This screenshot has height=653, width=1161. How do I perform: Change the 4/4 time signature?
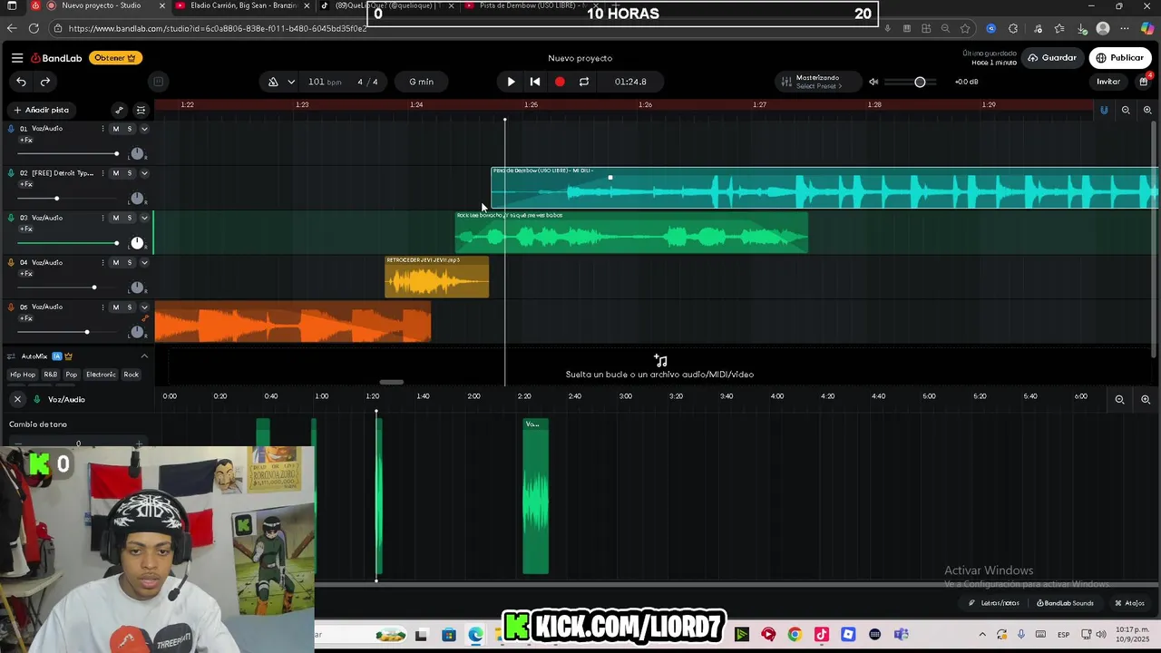(367, 82)
